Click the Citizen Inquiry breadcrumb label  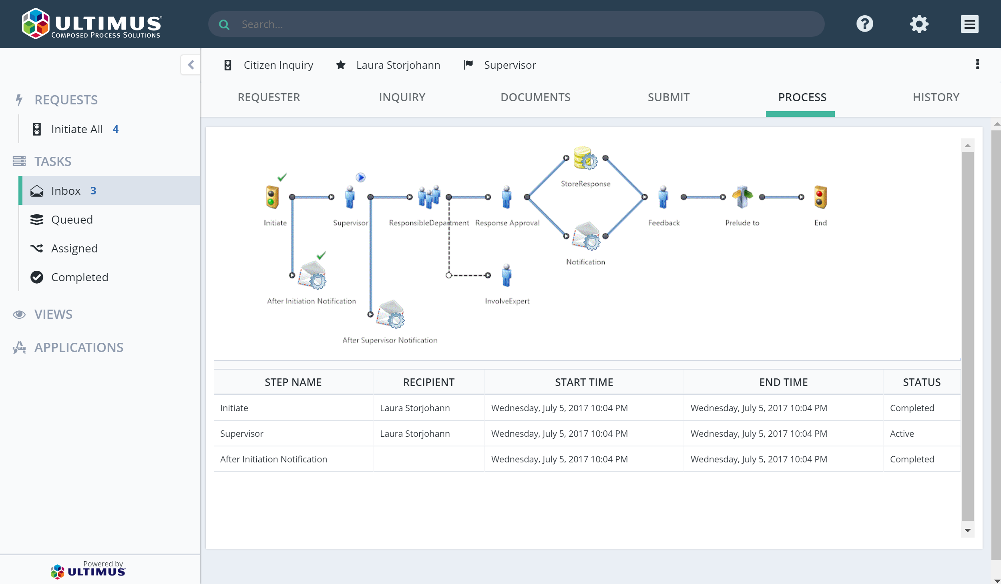pos(278,65)
